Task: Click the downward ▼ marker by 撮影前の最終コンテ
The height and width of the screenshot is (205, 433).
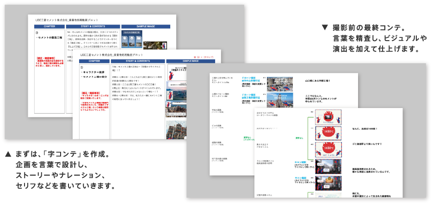Action: point(325,28)
